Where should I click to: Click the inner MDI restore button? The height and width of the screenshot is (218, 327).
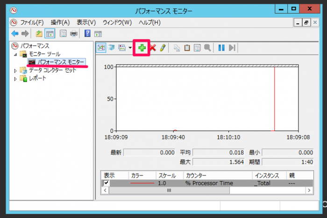click(x=306, y=22)
